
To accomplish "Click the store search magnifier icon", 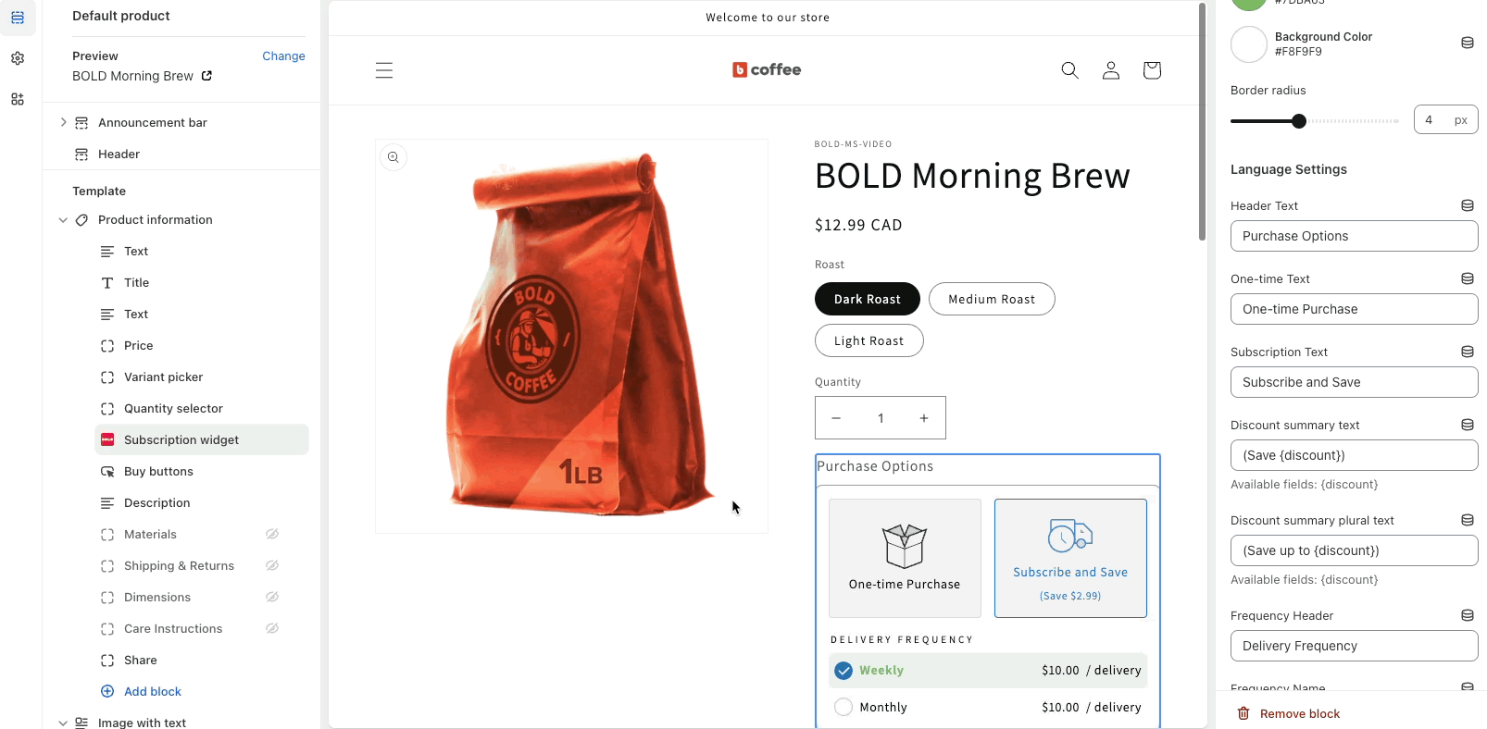I will coord(1069,70).
